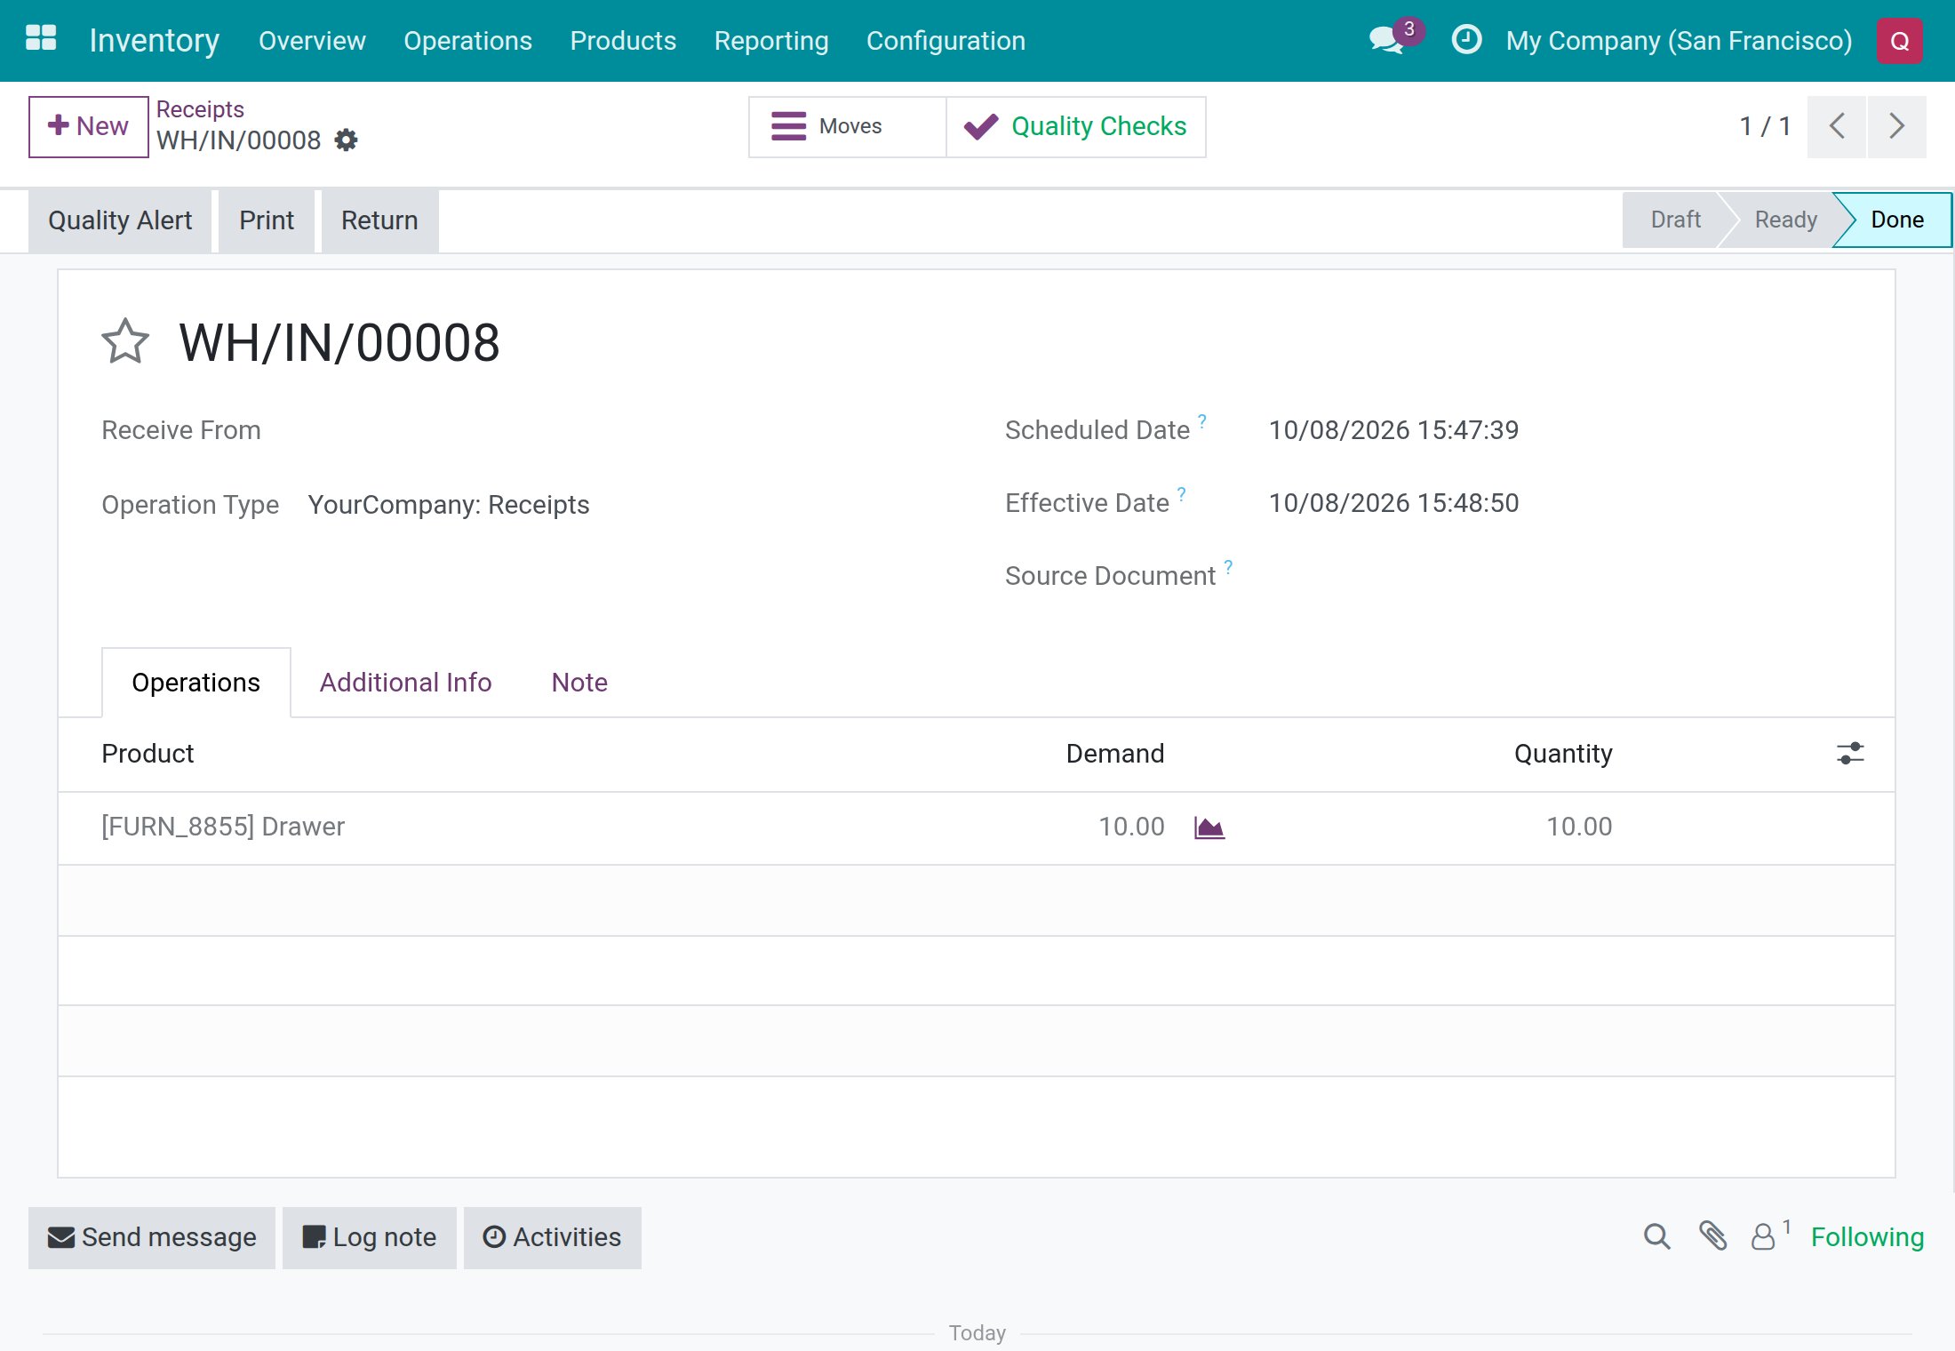Open the activities clock icon in navbar
The height and width of the screenshot is (1351, 1955).
pos(1466,40)
